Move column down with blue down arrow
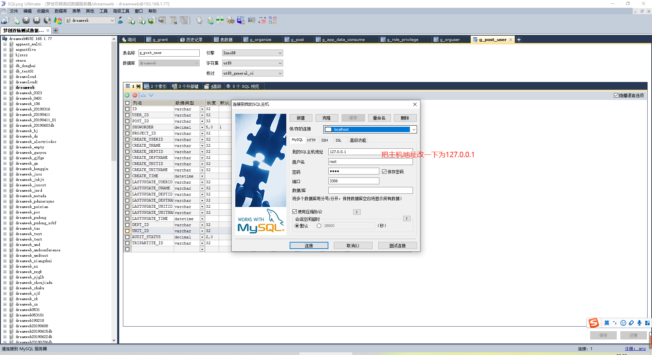Image resolution: width=652 pixels, height=355 pixels. pyautogui.click(x=151, y=96)
